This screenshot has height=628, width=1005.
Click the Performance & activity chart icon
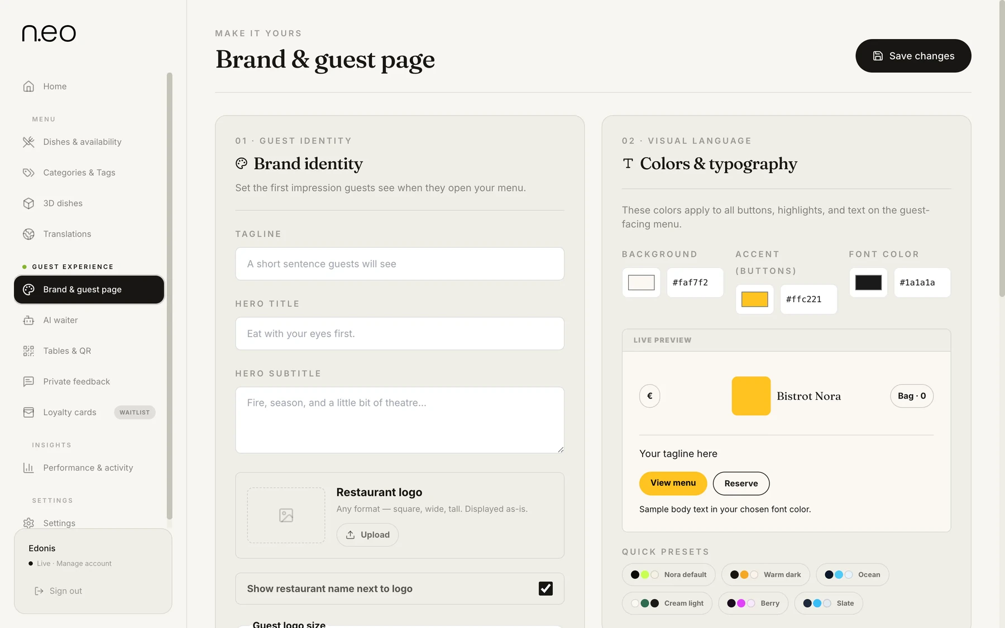coord(28,468)
